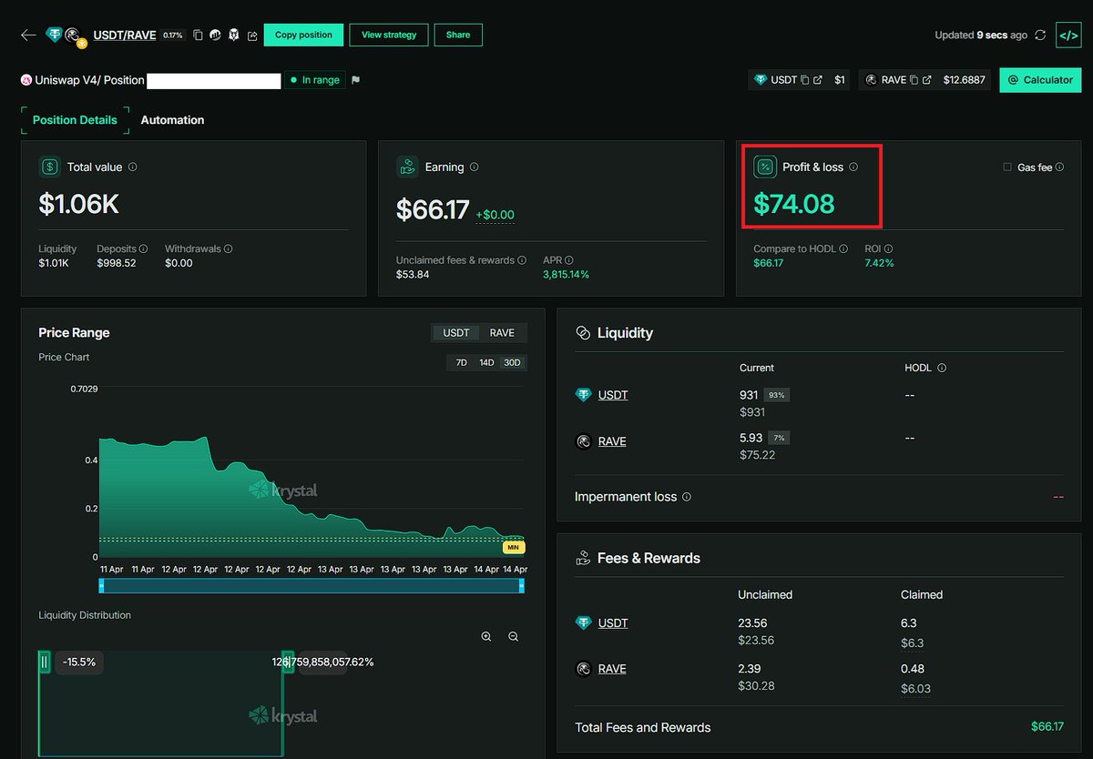1093x759 pixels.
Task: Click the $6.3 claimed USDT value
Action: (x=912, y=643)
